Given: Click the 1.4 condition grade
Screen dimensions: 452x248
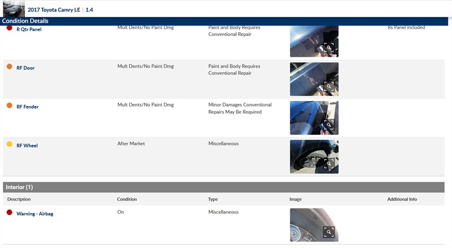Looking at the screenshot, I should [89, 10].
